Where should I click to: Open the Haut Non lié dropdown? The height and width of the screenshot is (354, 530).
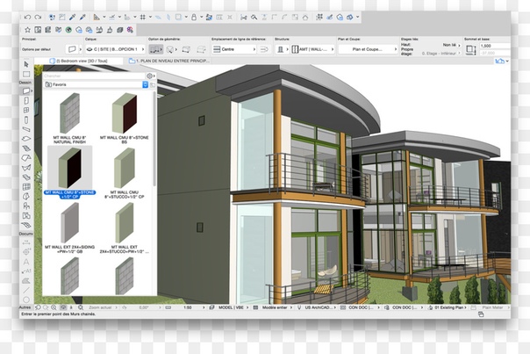click(x=452, y=45)
